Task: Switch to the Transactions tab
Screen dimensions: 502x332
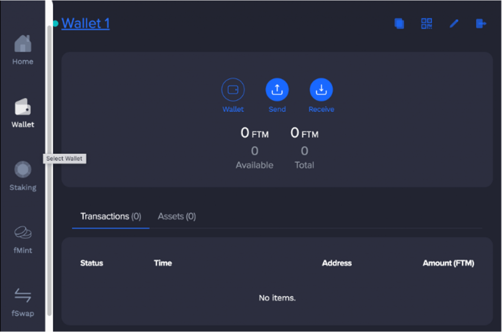Action: coord(110,216)
